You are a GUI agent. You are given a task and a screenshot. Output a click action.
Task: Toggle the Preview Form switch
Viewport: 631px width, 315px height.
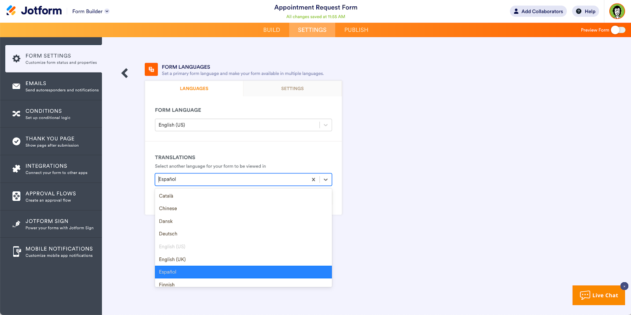coord(618,30)
